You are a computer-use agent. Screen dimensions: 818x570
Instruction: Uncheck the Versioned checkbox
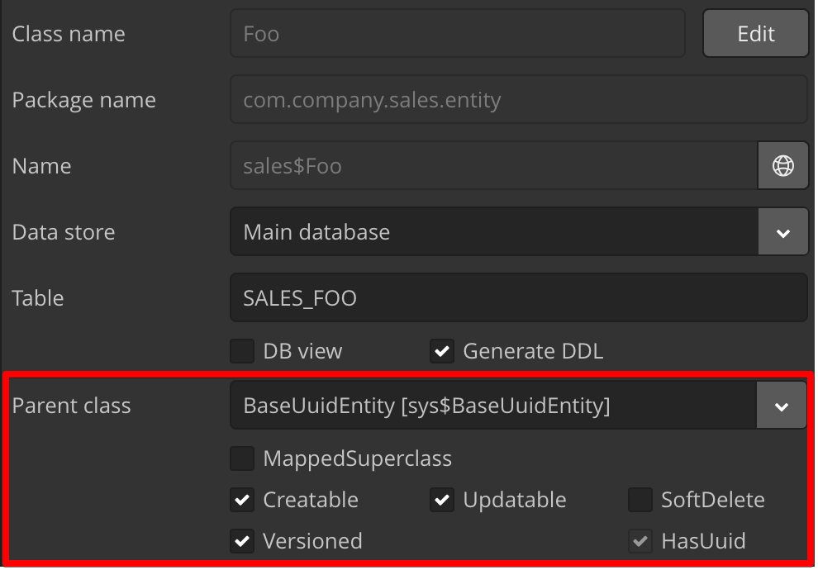pyautogui.click(x=242, y=541)
